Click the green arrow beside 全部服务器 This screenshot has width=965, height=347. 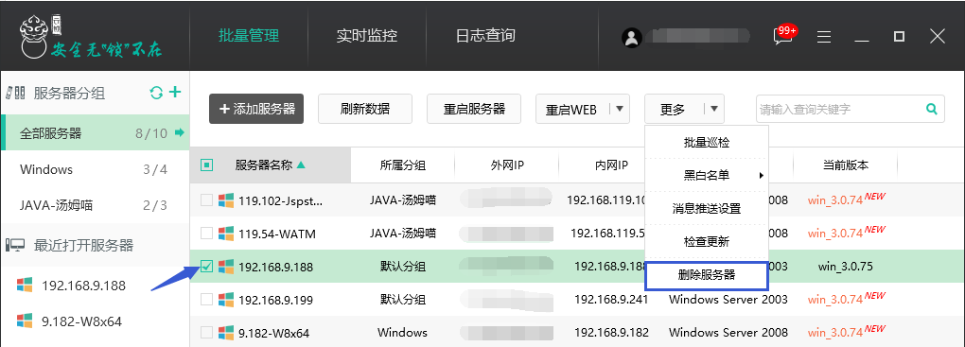(180, 132)
